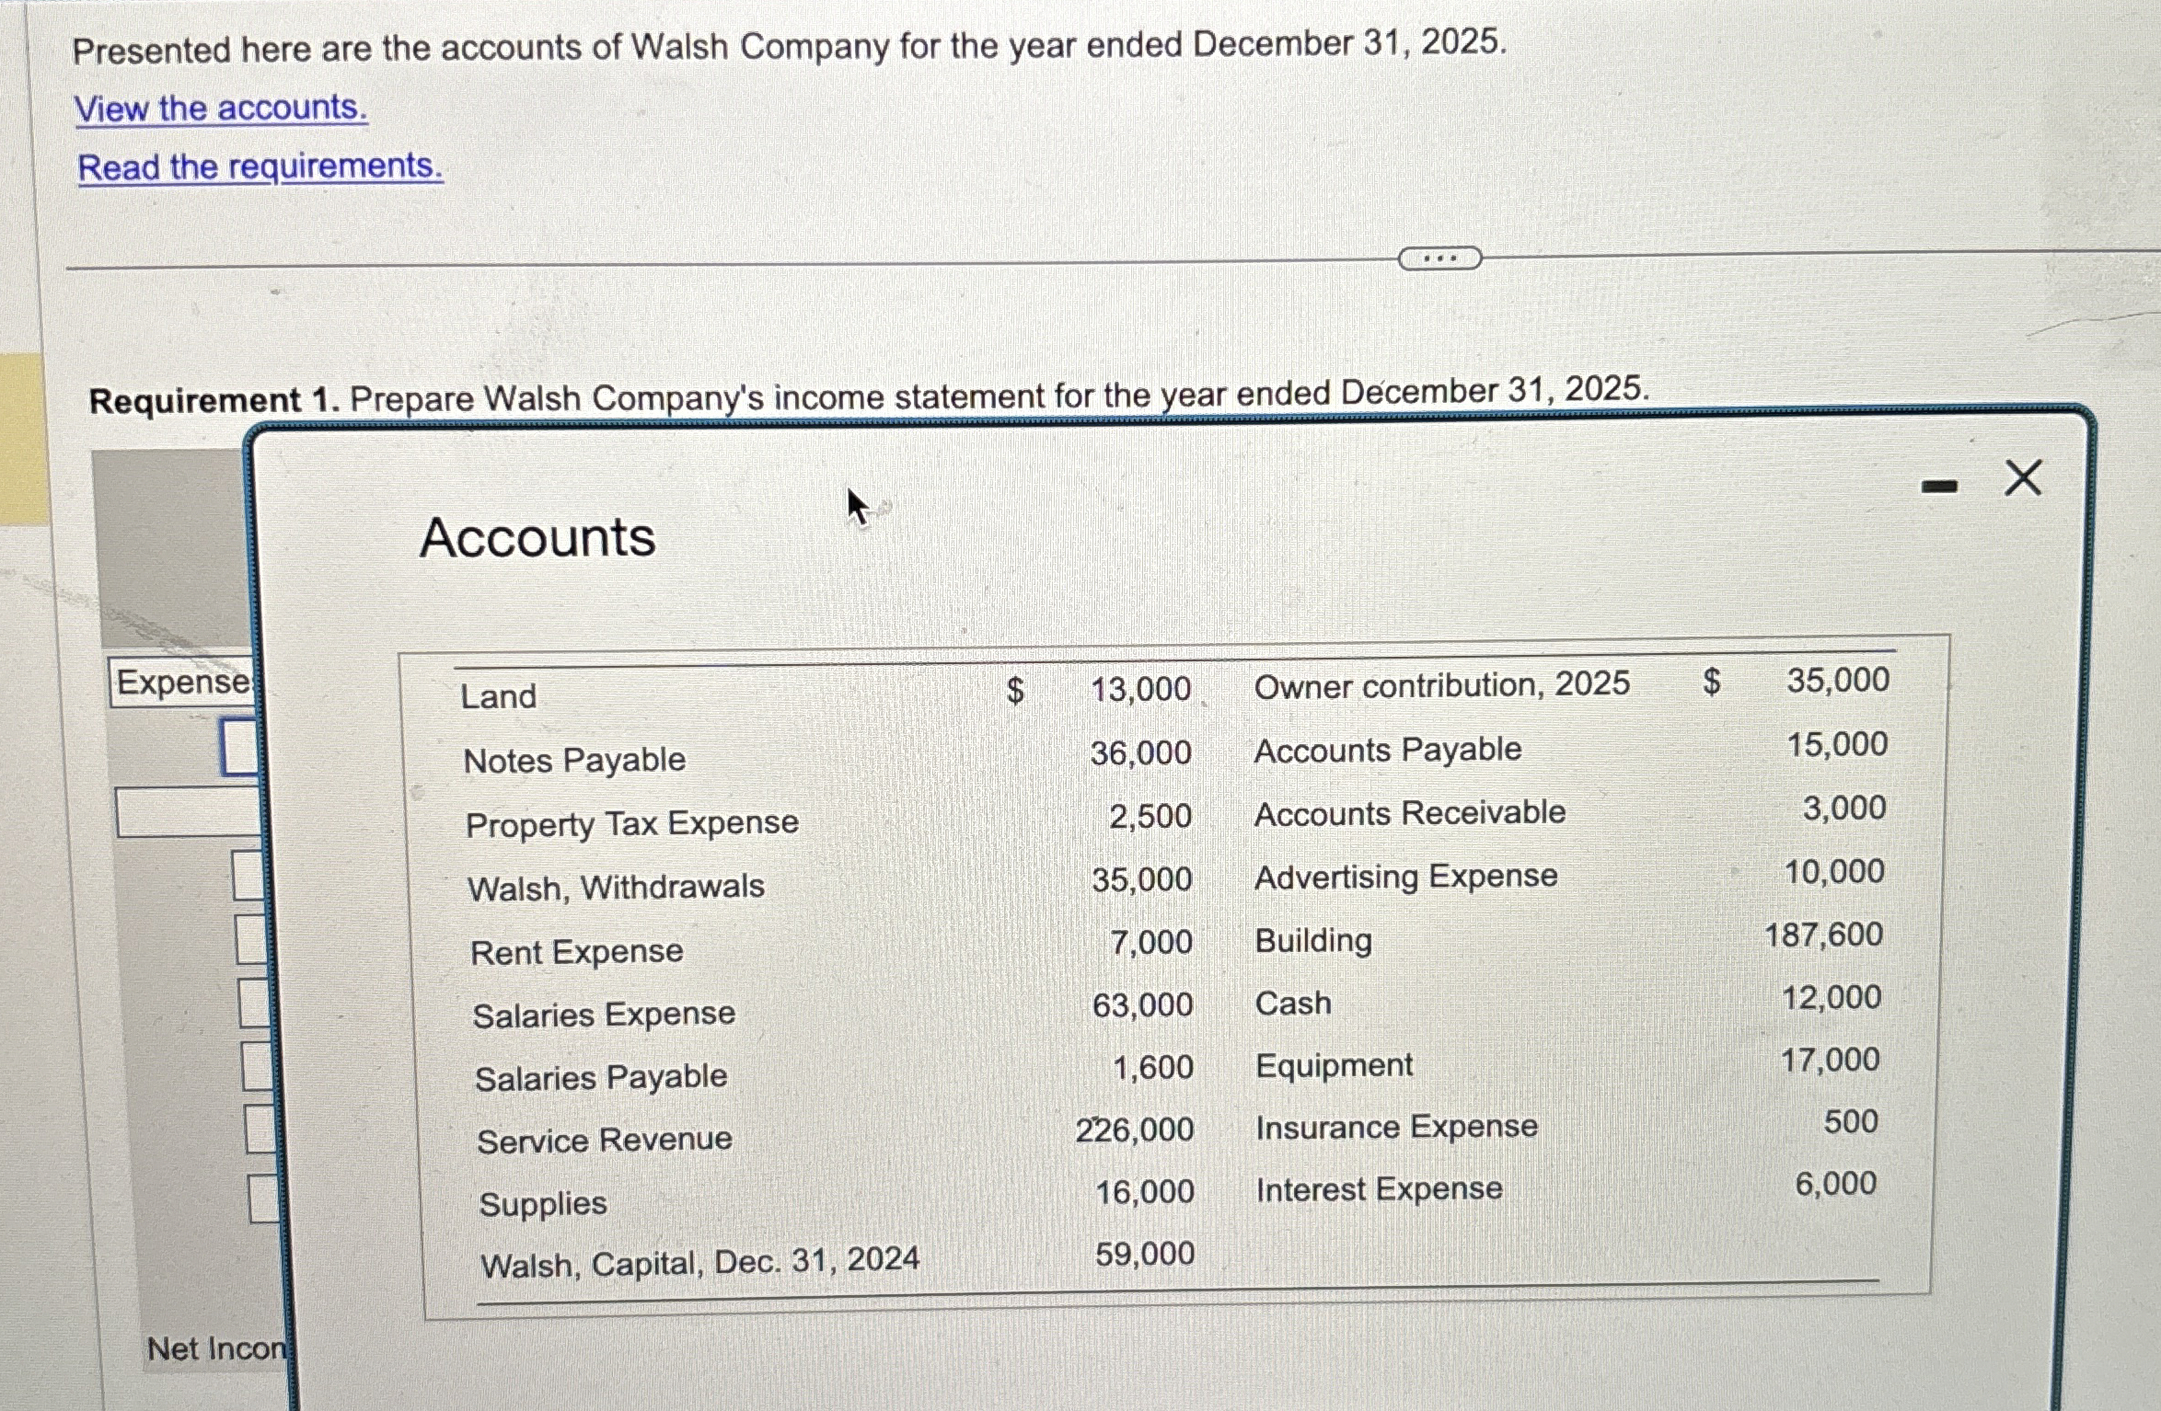Click the wide input field below the highlighted box
This screenshot has height=1411, width=2161.
click(x=189, y=812)
